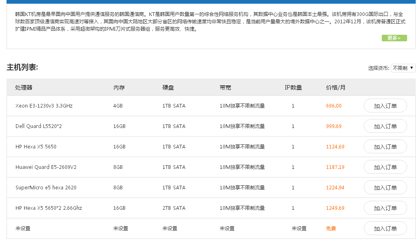Add Xeon E3-1230v3 3.3GHz server to order
419x247 pixels.
click(x=385, y=106)
